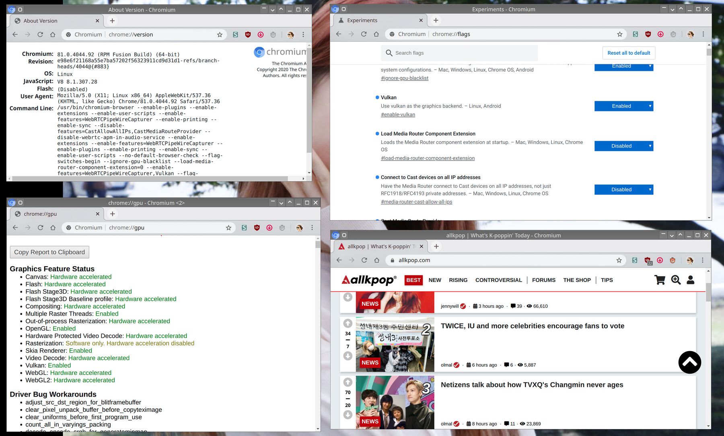Downvote the TWICE, IU article
The width and height of the screenshot is (724, 436).
click(348, 356)
